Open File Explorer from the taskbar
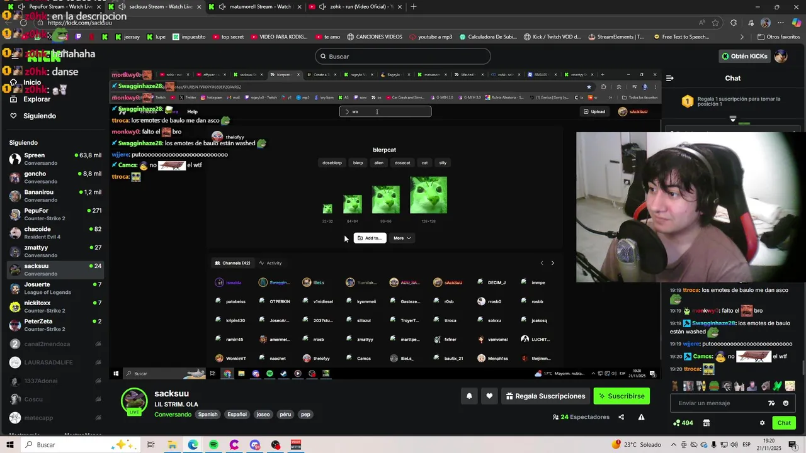806x453 pixels. pos(172,445)
